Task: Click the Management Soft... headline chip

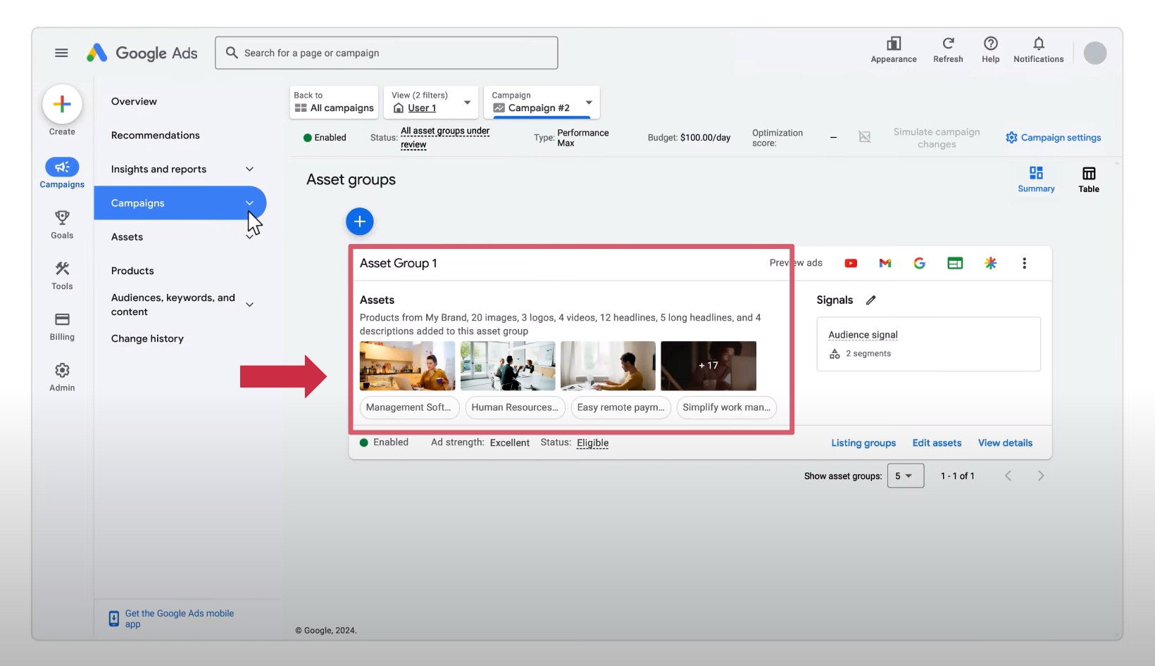Action: click(x=409, y=407)
